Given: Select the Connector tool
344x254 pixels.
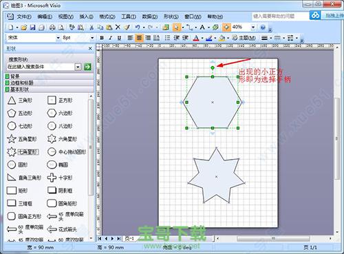Looking at the screenshot, I should pos(189,28).
